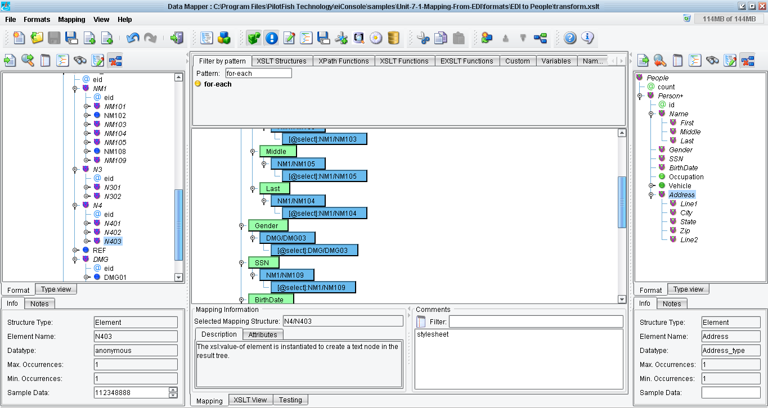The height and width of the screenshot is (408, 768).
Task: Click the green arrow magnifier icon in left panel
Action: tap(28, 60)
